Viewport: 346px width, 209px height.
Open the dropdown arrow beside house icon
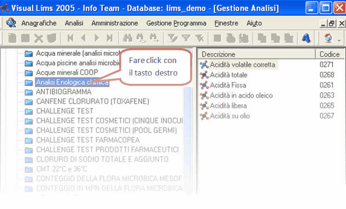[339, 40]
